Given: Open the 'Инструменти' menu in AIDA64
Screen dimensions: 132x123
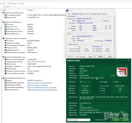Looking at the screenshot, I should tap(12, 3).
